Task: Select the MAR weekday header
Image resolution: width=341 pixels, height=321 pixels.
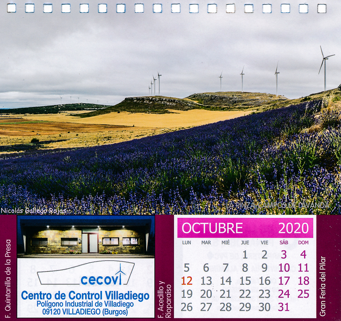Action: click(206, 243)
